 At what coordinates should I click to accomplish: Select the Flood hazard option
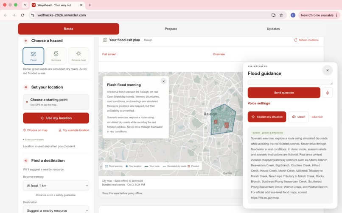[34, 56]
